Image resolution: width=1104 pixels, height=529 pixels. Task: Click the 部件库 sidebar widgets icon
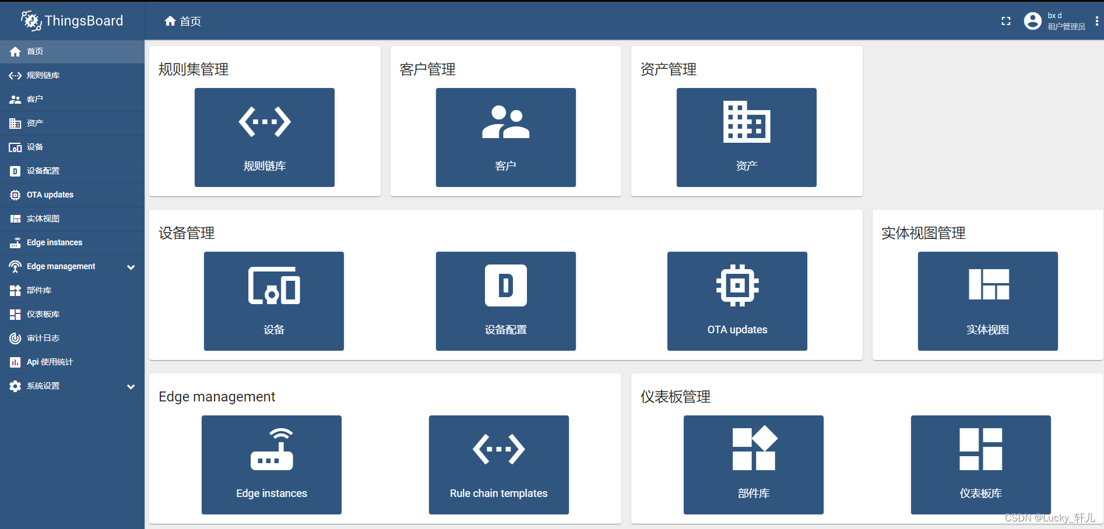pos(15,291)
